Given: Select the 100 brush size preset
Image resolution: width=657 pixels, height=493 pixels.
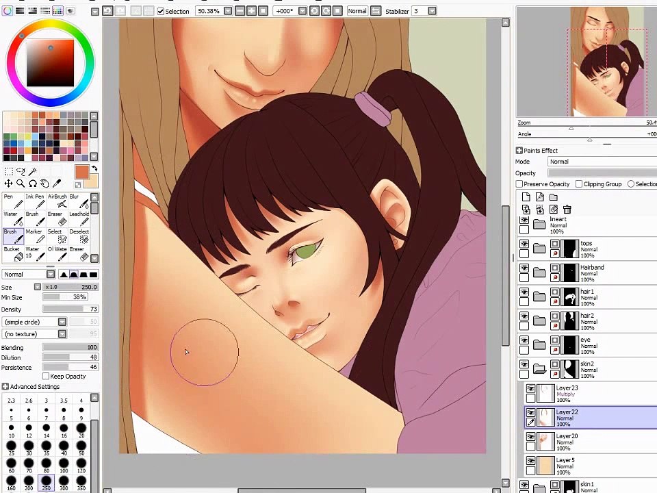Looking at the screenshot, I should (x=64, y=465).
